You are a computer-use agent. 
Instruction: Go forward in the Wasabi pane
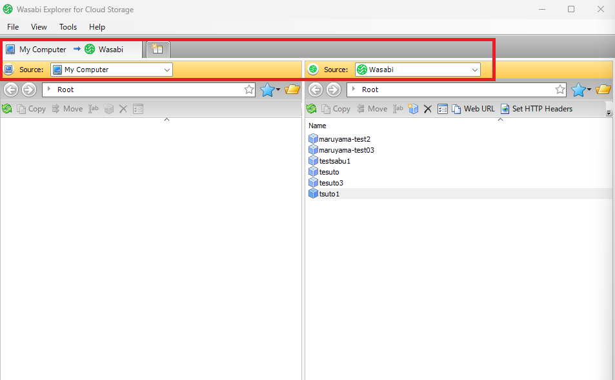[334, 90]
